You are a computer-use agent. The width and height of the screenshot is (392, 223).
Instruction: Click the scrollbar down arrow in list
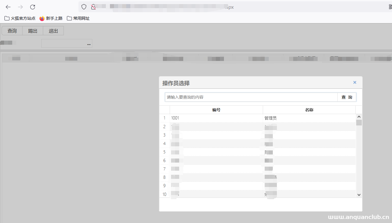tap(359, 195)
